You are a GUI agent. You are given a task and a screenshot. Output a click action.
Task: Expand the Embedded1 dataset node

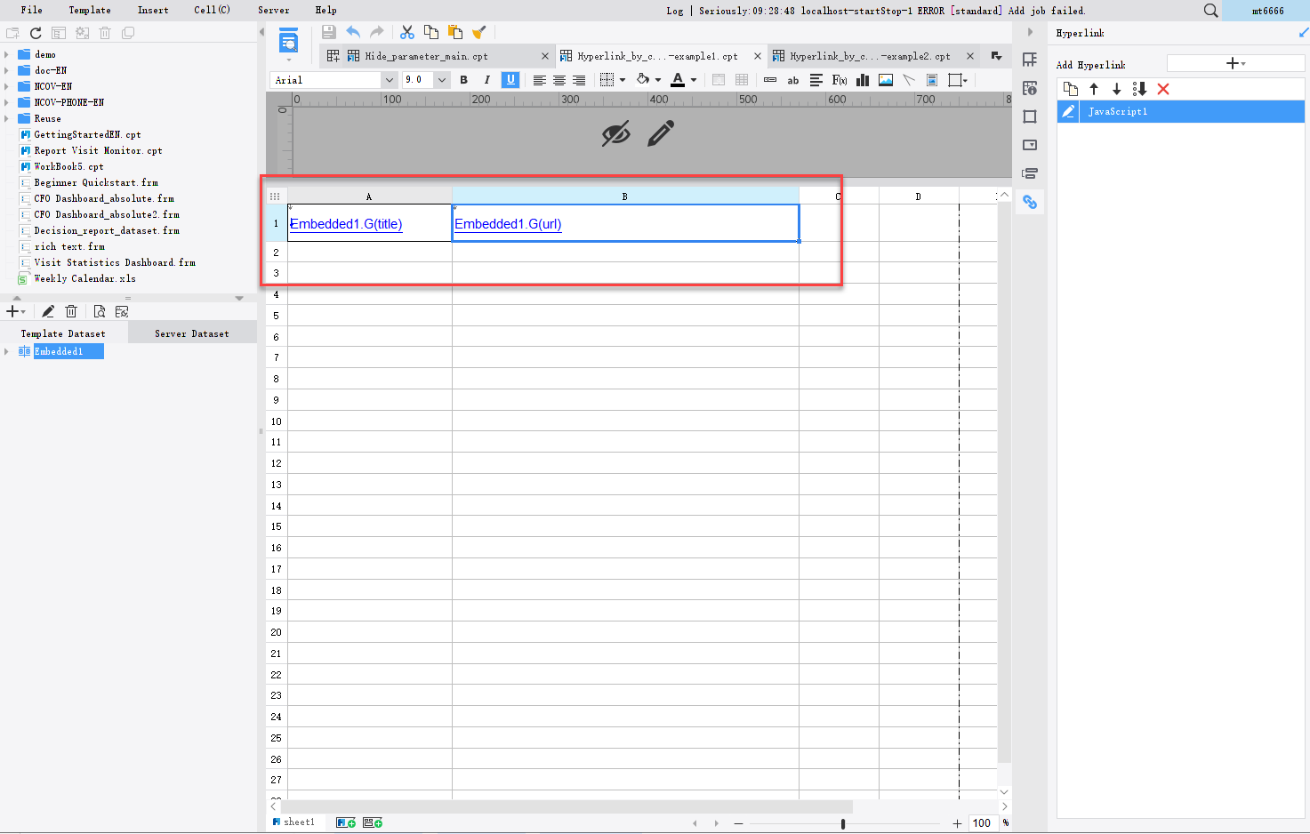click(x=7, y=351)
